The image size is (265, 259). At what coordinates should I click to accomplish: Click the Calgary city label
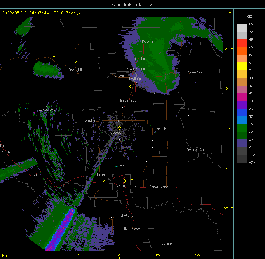pyautogui.click(x=123, y=185)
